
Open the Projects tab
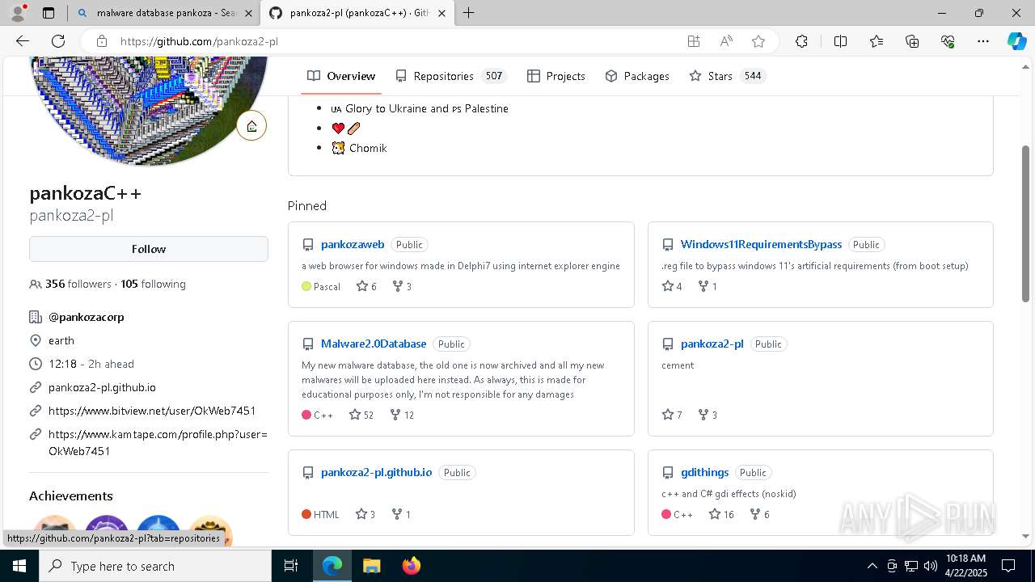(x=556, y=76)
